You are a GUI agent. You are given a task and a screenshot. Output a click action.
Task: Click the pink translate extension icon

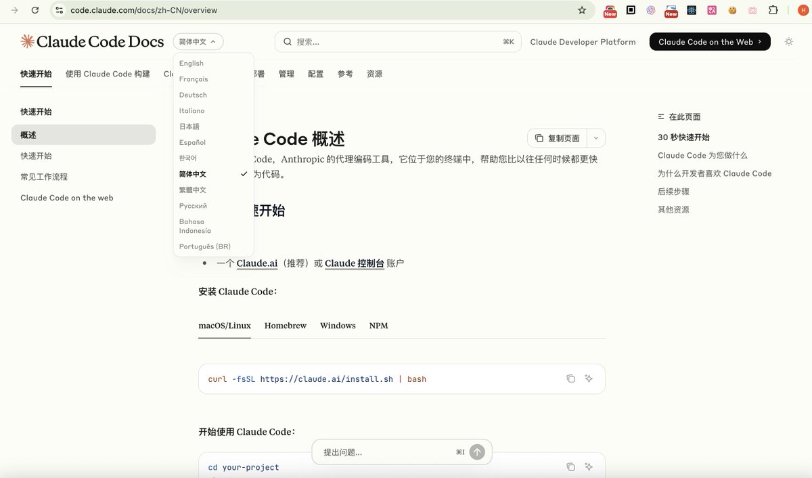[x=712, y=10]
